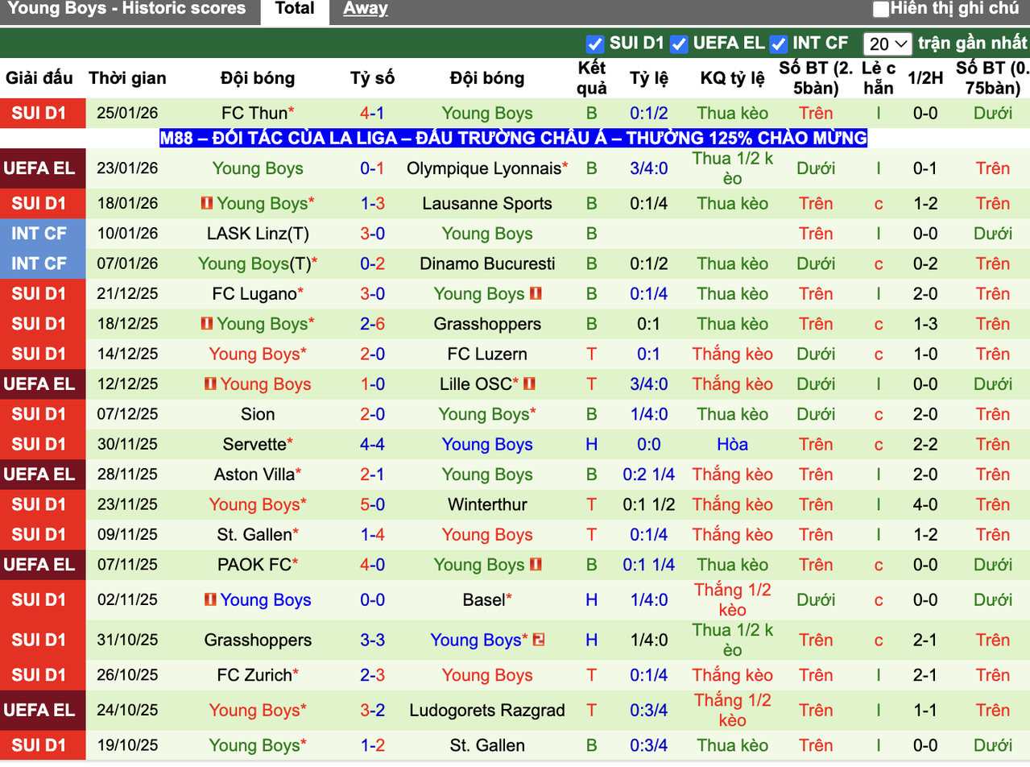Uncheck the INT CF filter checkbox
This screenshot has width=1030, height=767.
779,44
